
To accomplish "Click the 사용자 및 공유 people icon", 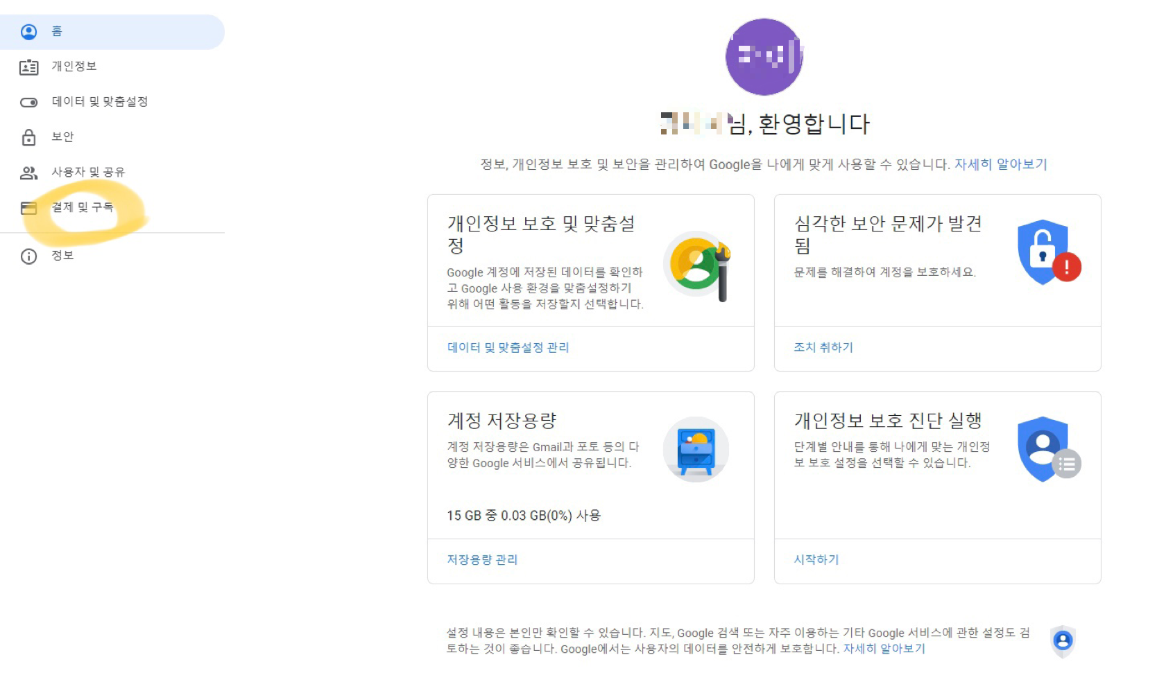I will 28,173.
